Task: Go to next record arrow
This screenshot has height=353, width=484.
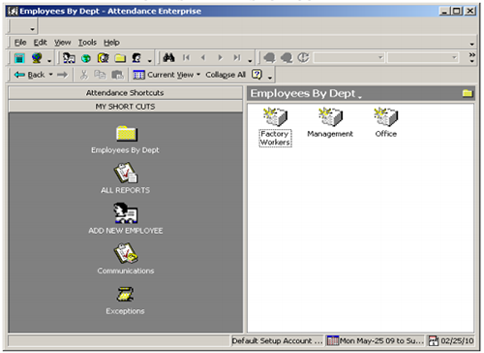Action: pyautogui.click(x=220, y=58)
